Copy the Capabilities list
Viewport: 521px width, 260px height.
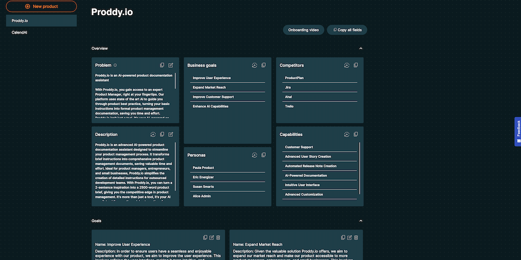point(356,135)
